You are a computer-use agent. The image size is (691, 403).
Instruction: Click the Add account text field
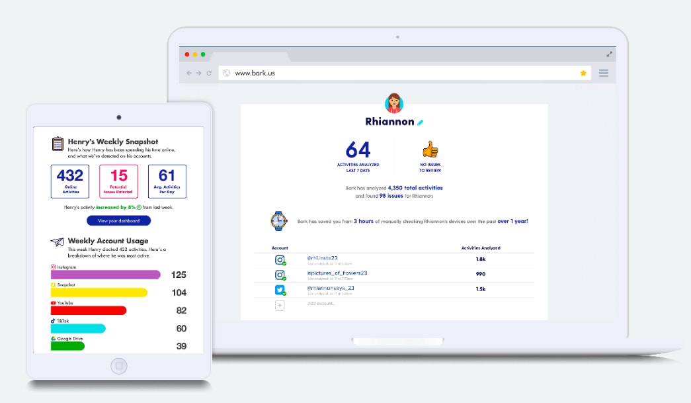tap(321, 304)
